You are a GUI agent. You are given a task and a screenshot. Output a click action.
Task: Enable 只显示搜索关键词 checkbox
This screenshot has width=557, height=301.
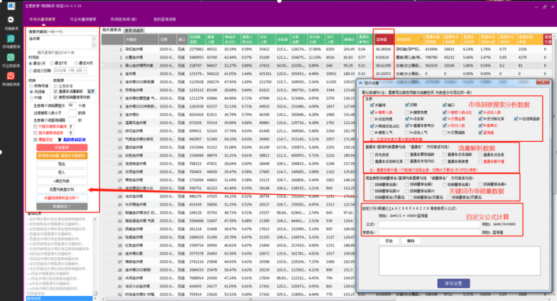click(36, 127)
